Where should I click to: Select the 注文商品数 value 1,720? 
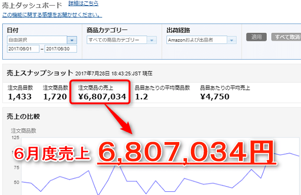[x=55, y=97]
